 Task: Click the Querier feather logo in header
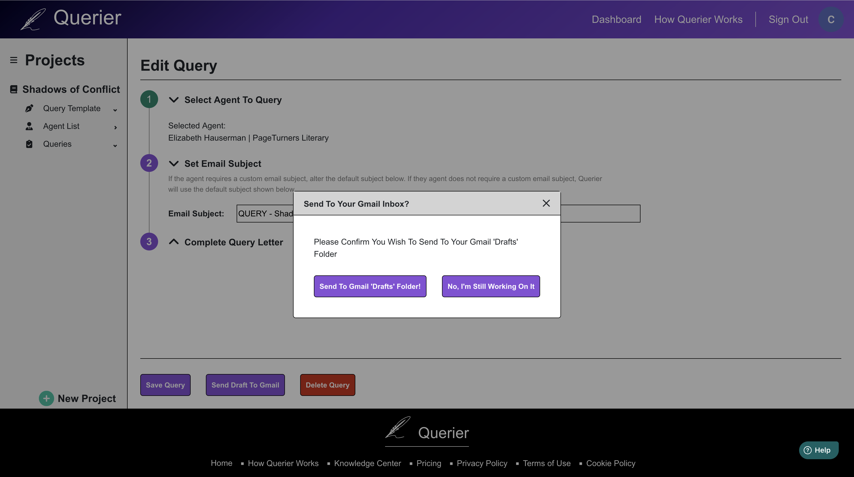(33, 19)
